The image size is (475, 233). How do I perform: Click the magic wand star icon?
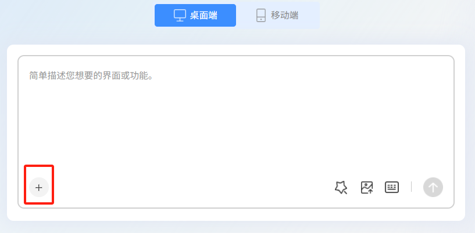coord(341,187)
